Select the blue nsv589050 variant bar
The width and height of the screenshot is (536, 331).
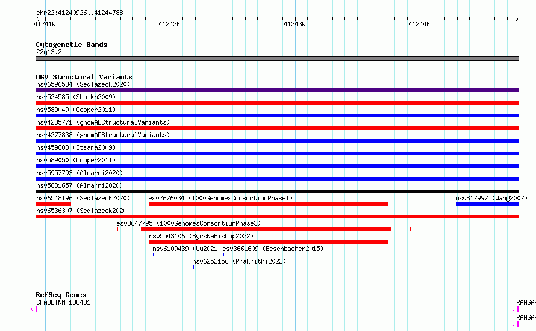click(277, 166)
